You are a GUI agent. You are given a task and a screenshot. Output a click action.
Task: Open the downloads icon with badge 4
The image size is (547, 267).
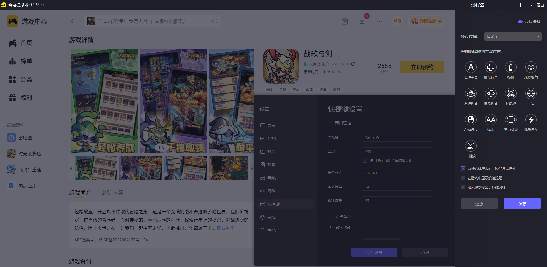point(362,21)
